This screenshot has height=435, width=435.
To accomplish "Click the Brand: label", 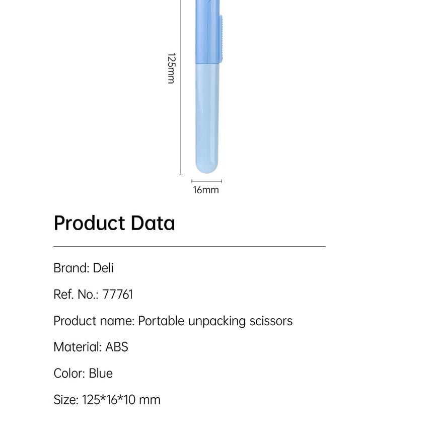I will (71, 268).
